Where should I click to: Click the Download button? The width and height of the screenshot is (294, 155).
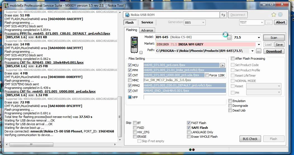coord(274,51)
